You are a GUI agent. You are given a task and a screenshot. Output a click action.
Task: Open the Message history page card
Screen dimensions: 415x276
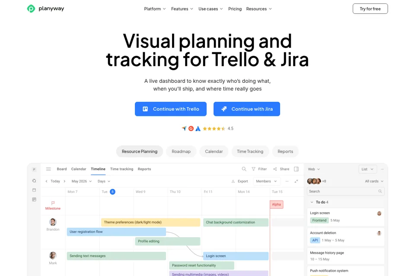tap(346, 256)
